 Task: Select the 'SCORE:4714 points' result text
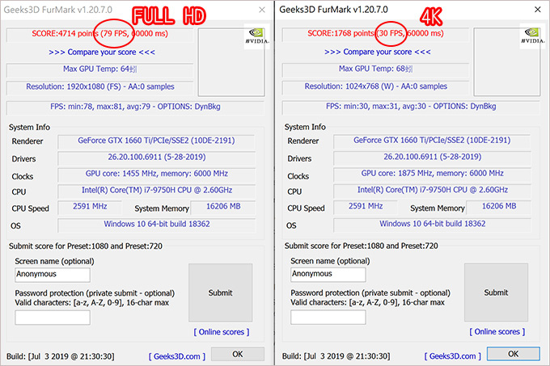tap(66, 34)
